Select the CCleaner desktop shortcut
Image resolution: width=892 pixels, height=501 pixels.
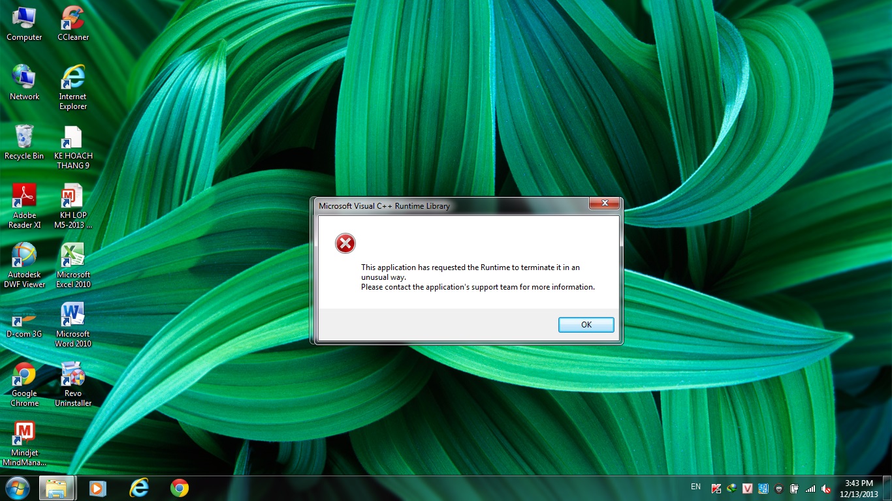tap(73, 24)
